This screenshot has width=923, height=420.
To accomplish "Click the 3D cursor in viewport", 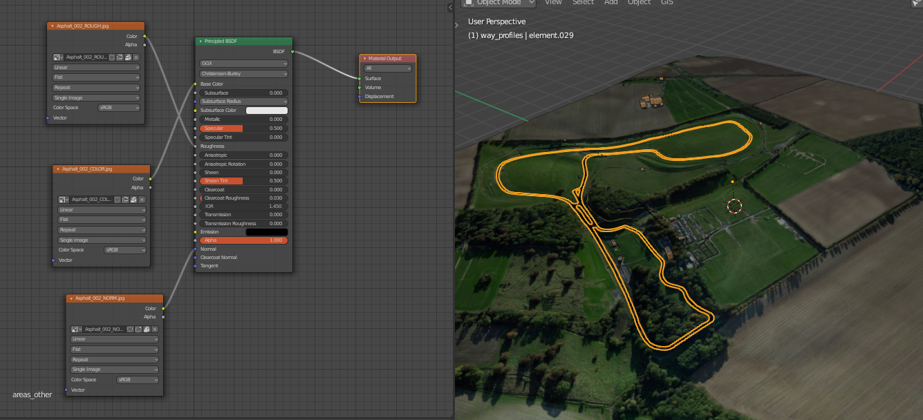I will [x=734, y=206].
